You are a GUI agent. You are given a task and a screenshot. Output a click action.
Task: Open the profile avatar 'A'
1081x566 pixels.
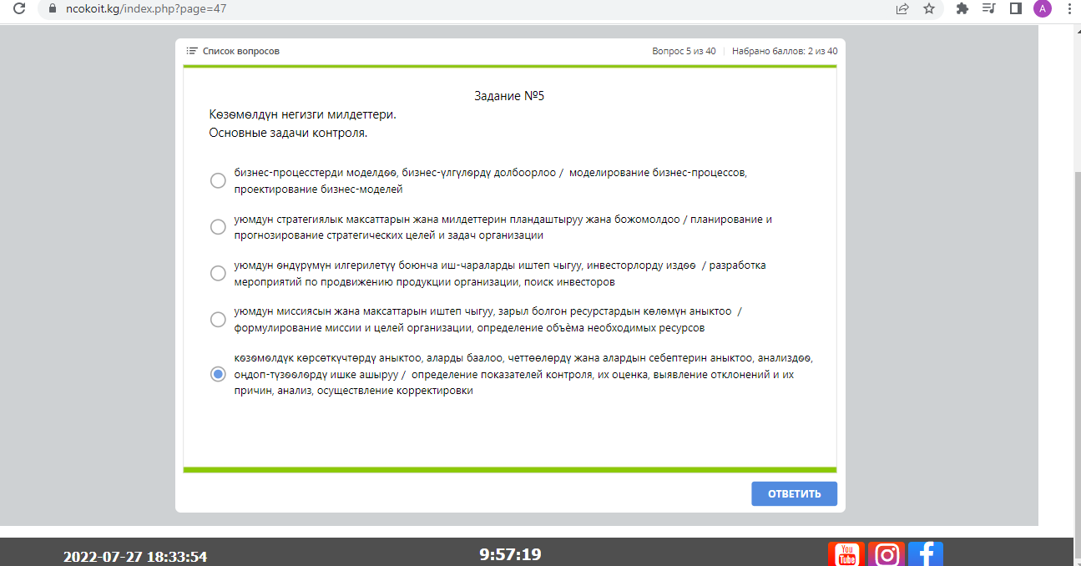click(x=1042, y=9)
